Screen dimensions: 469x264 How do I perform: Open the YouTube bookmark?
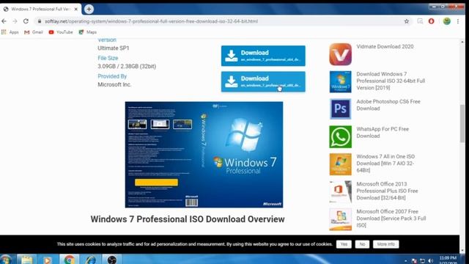click(61, 32)
